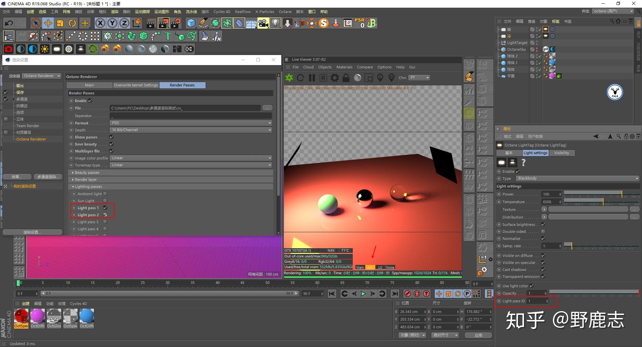Open the Visibility tab of the light tag
This screenshot has width=642, height=347.
561,153
